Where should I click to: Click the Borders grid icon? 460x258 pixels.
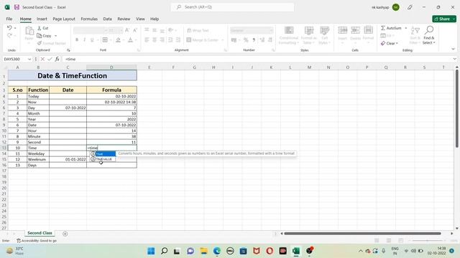[105, 40]
